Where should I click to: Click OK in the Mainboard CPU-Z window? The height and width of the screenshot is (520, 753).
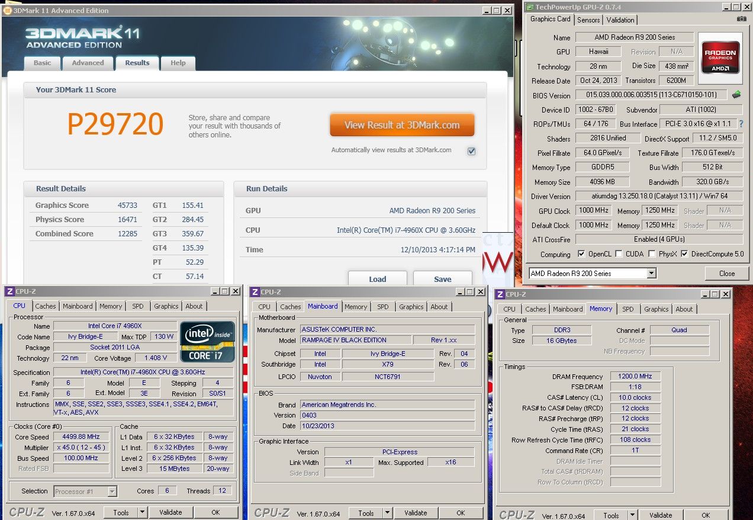[460, 513]
